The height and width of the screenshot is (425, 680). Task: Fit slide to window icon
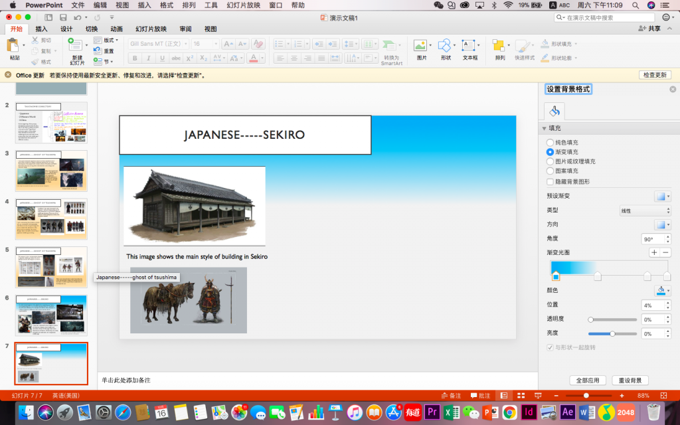coord(663,396)
